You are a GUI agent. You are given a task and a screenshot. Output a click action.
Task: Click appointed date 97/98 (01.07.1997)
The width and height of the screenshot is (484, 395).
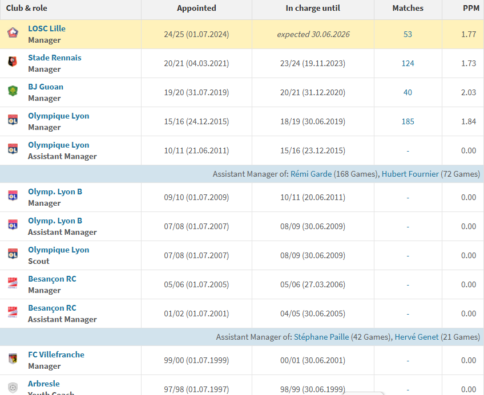coord(196,389)
